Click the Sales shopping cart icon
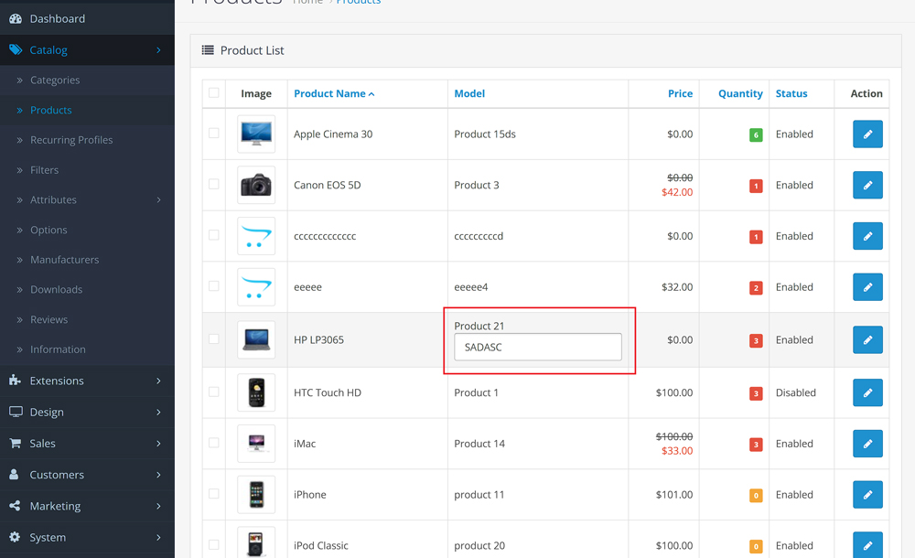 (x=16, y=444)
